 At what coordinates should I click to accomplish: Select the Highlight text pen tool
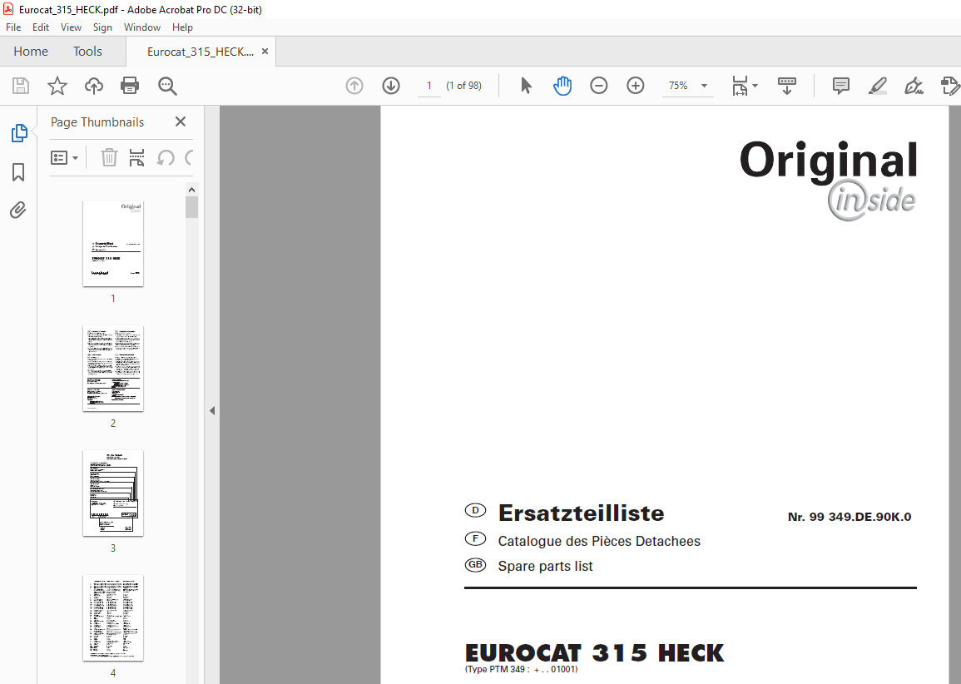(878, 86)
